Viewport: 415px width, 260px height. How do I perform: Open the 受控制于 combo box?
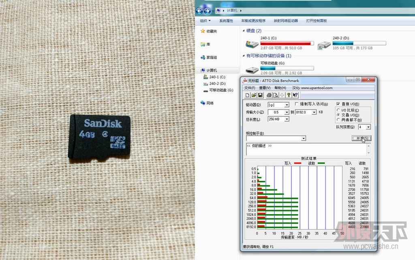pos(304,138)
